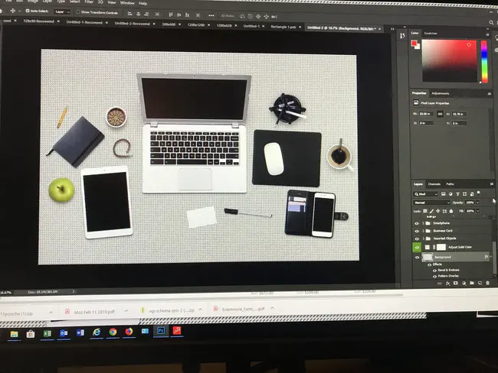Image resolution: width=498 pixels, height=373 pixels.
Task: Expand the Assorted Objects group
Action: (424, 238)
